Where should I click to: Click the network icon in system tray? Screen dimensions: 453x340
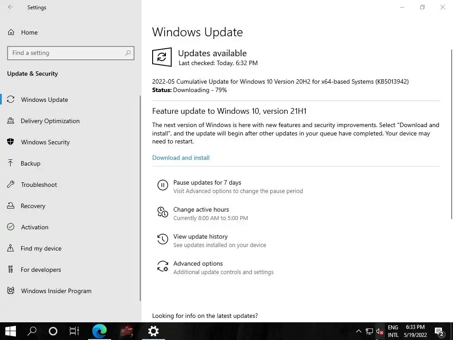tap(369, 331)
